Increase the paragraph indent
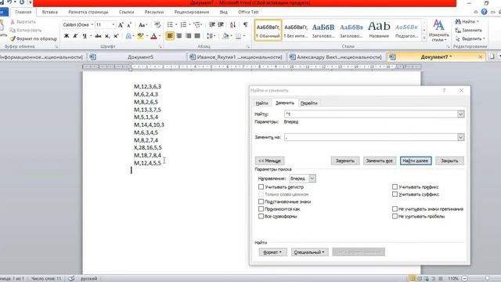The height and width of the screenshot is (282, 501). [x=221, y=24]
